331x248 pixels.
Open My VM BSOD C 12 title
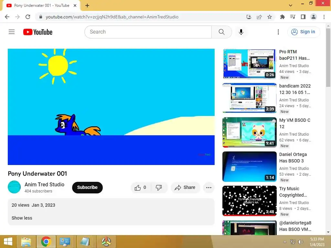click(x=295, y=123)
